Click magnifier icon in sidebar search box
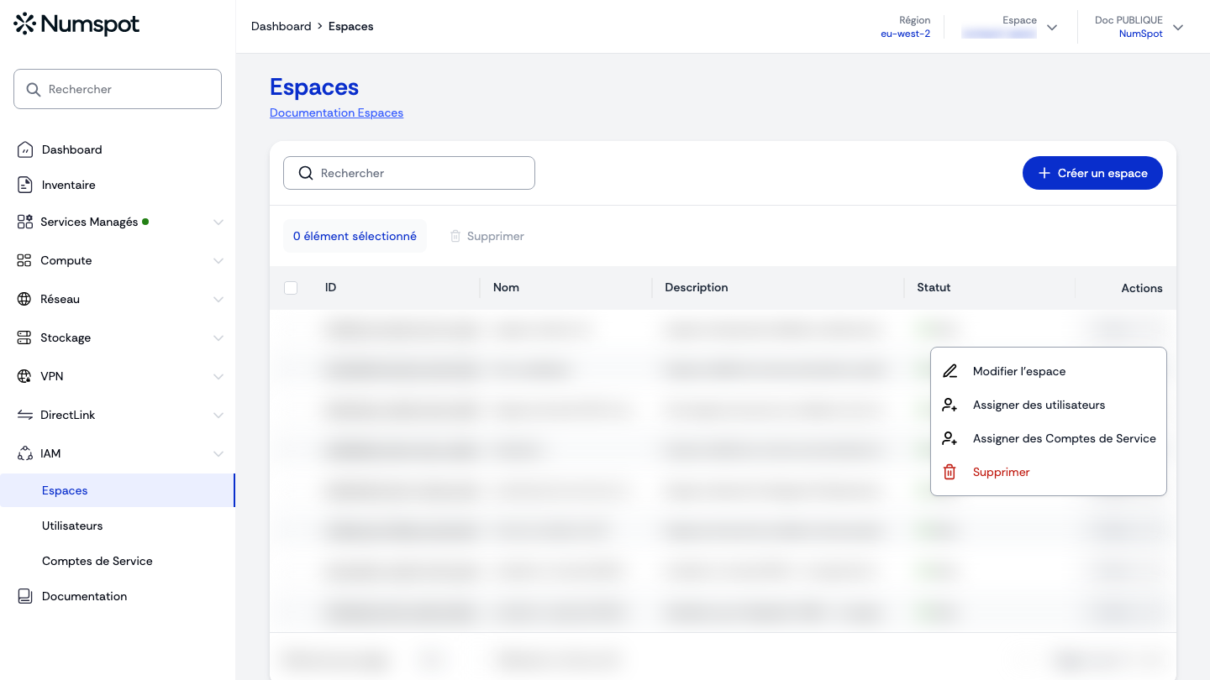The width and height of the screenshot is (1210, 680). 34,89
